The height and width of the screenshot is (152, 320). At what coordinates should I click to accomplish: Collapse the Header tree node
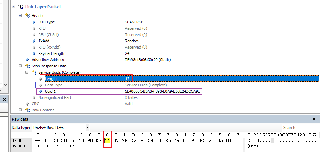[x=20, y=16]
